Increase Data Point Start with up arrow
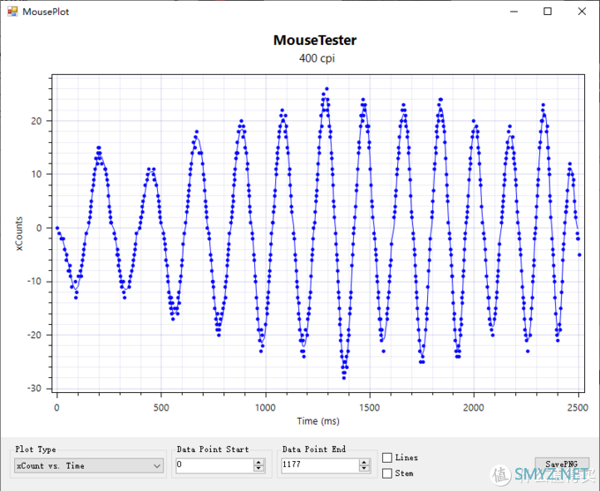The width and height of the screenshot is (600, 491). click(x=259, y=462)
